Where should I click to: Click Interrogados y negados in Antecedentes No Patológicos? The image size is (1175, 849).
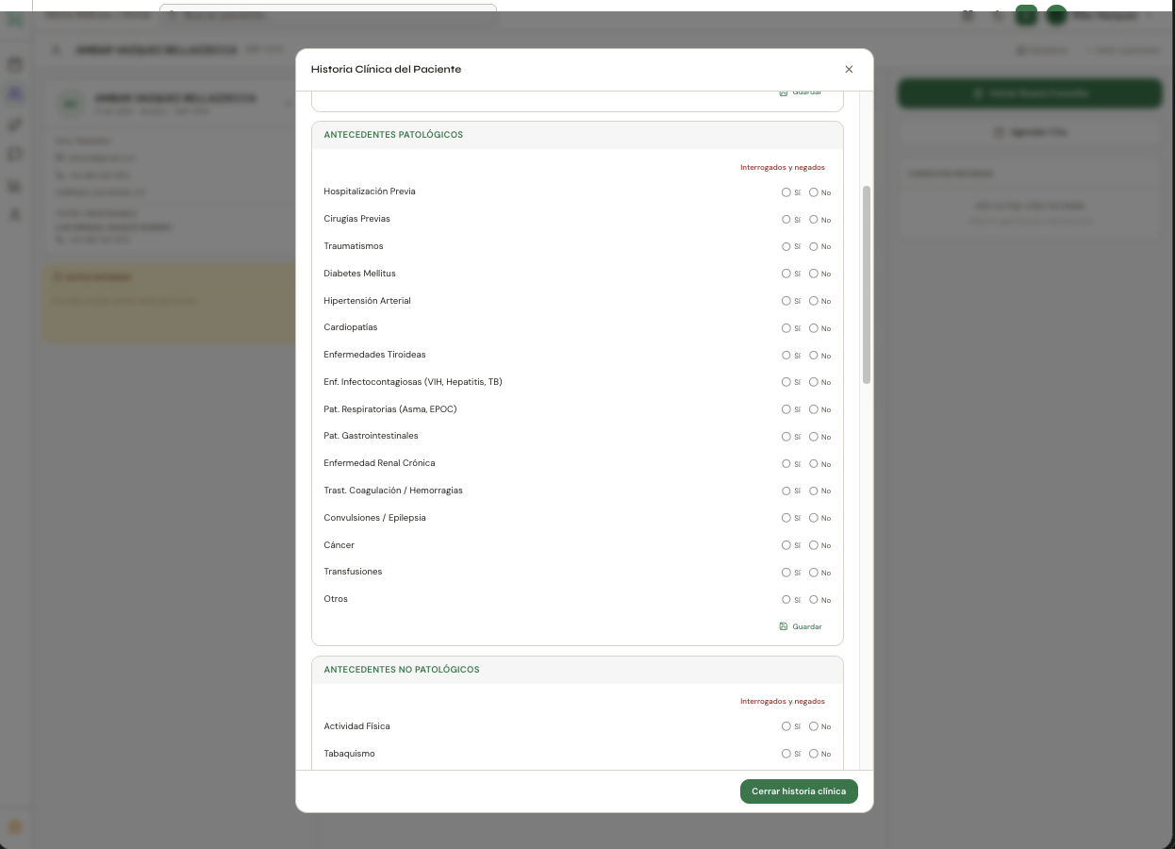[782, 701]
